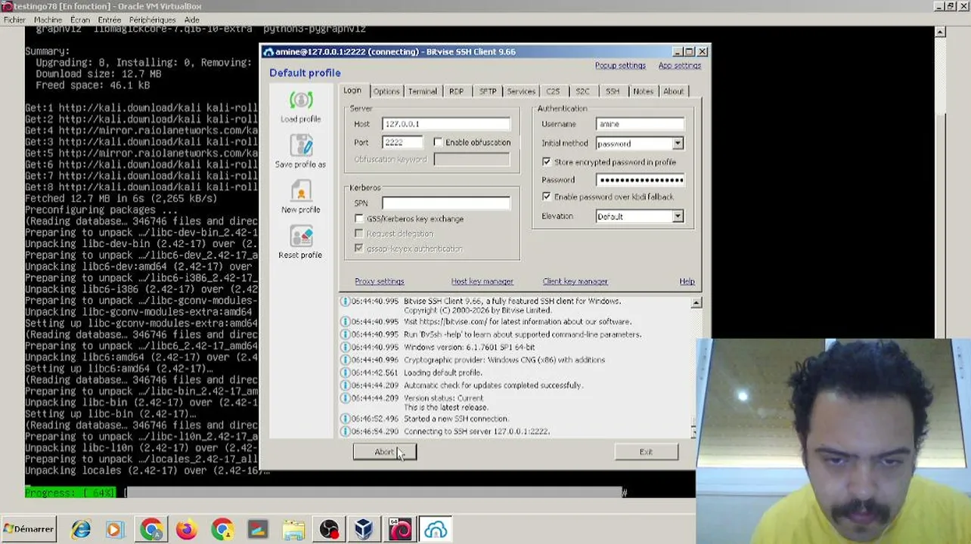Open the Chrome icon between Media Player and Firefox

pyautogui.click(x=150, y=530)
